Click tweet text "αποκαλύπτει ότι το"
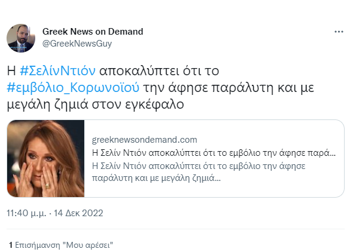The width and height of the screenshot is (350, 252). [159, 70]
